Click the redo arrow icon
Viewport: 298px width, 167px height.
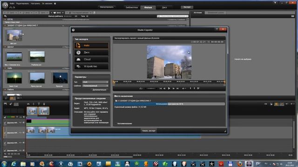click(x=14, y=7)
